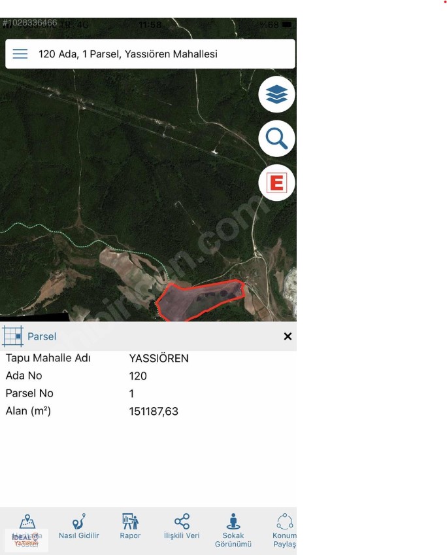The height and width of the screenshot is (555, 447).
Task: Tap the red E pharmacy button
Action: point(276,183)
